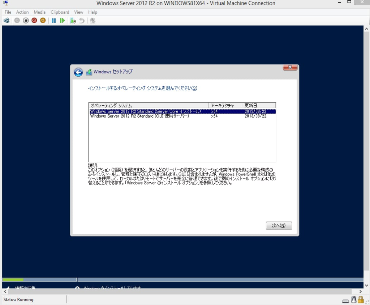
Task: Open the File menu
Action: (x=8, y=12)
